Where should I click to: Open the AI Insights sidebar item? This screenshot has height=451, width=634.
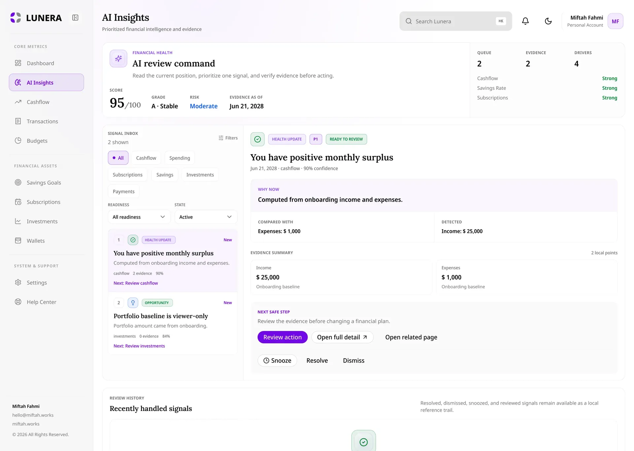pyautogui.click(x=46, y=82)
